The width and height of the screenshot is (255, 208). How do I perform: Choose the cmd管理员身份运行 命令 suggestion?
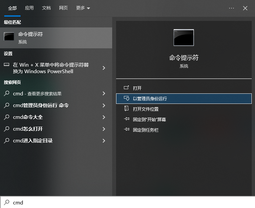coord(41,105)
